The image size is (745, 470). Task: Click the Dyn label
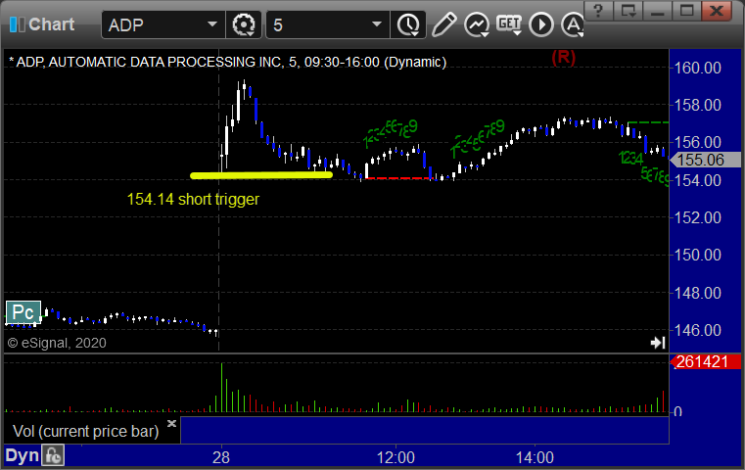tap(22, 455)
